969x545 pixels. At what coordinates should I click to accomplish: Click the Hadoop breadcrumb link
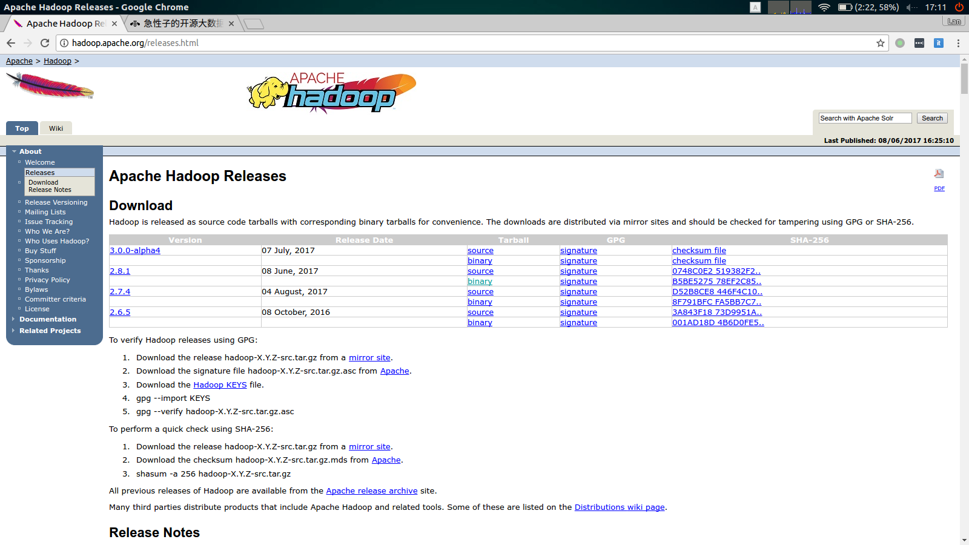pyautogui.click(x=58, y=61)
